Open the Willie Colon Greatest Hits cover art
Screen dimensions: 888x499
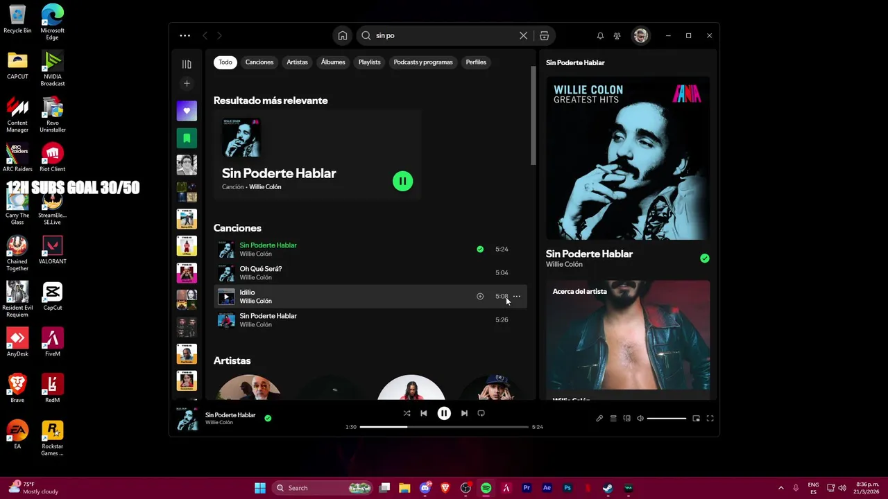coord(628,158)
